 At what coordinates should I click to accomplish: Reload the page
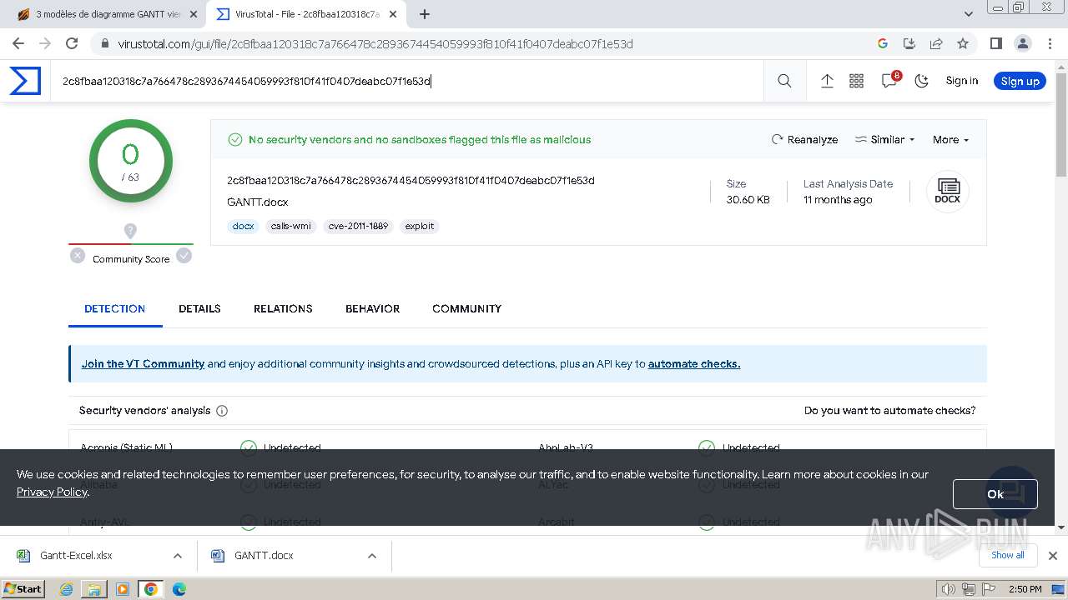tap(72, 43)
